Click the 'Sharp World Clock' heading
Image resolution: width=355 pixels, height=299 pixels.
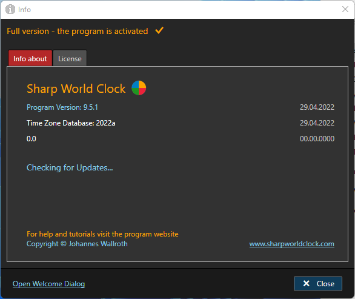(x=76, y=89)
